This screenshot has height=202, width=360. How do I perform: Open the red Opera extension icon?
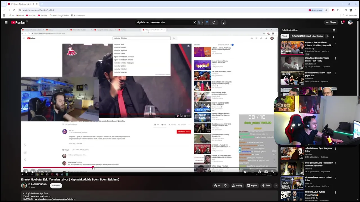[333, 10]
